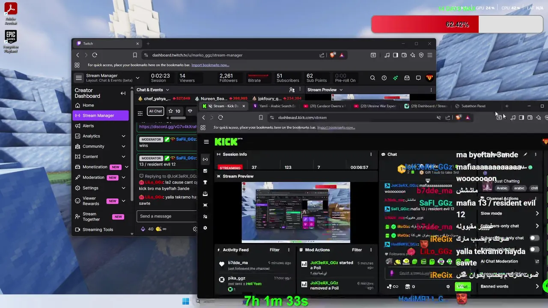Switch to Ukraine War Expert YouTube tab

coord(375,106)
